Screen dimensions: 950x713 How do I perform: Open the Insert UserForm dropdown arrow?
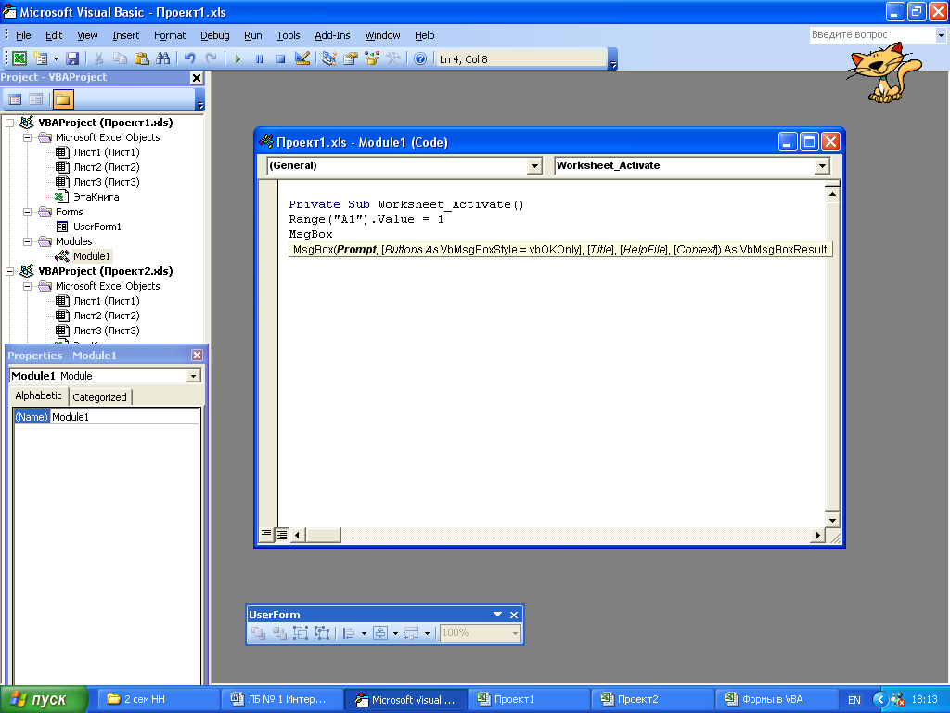tap(56, 58)
